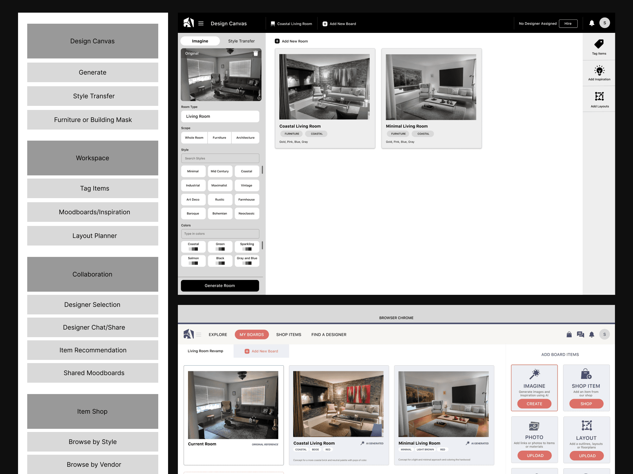Select the Whole Room scope option
633x474 pixels.
[194, 138]
